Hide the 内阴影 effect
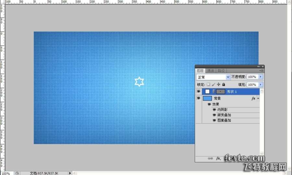292x175 pixels. (x=214, y=110)
